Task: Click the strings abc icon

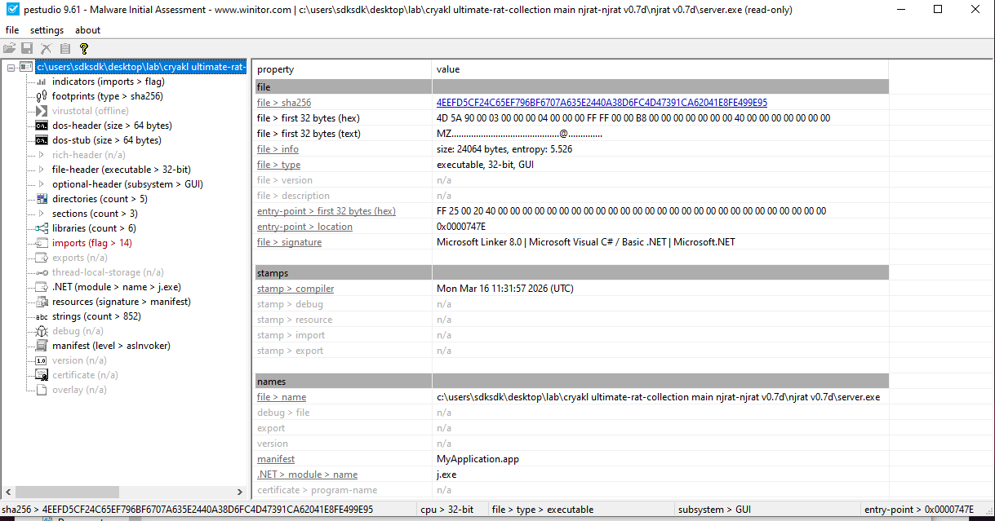Action: tap(42, 316)
